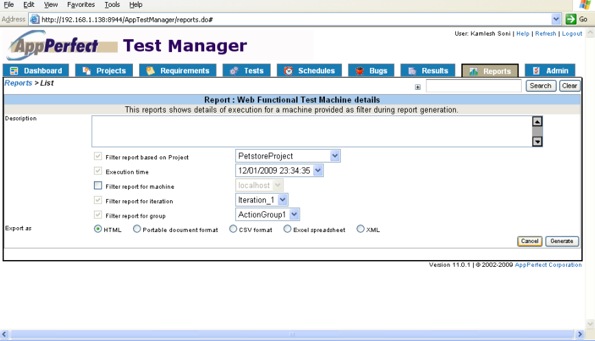Click the page icon in address bar
This screenshot has width=595, height=341.
click(x=34, y=19)
